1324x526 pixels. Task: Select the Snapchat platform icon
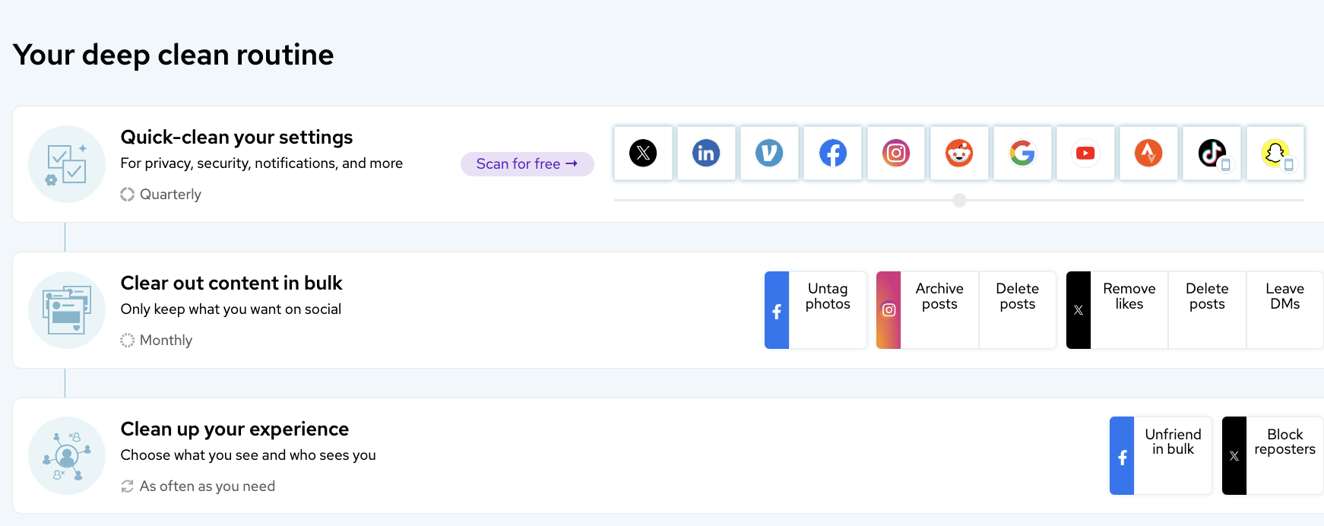pos(1275,154)
